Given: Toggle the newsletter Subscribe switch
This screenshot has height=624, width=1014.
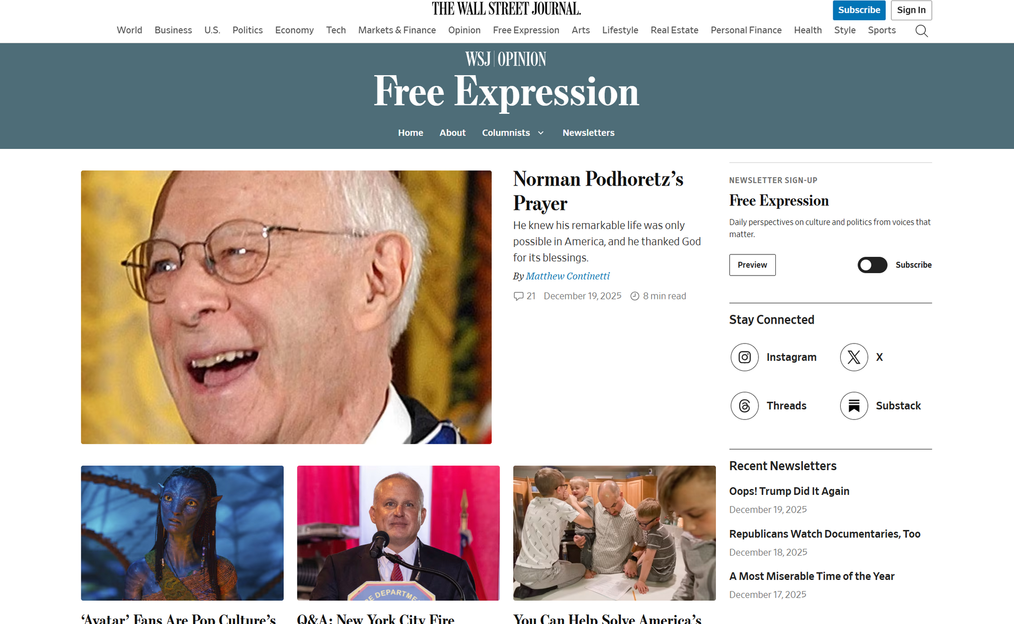Looking at the screenshot, I should pyautogui.click(x=872, y=265).
